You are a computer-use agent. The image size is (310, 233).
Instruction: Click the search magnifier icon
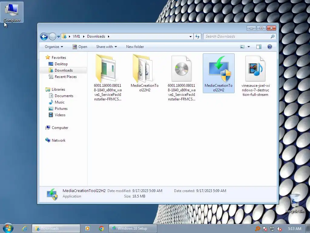pos(273,36)
